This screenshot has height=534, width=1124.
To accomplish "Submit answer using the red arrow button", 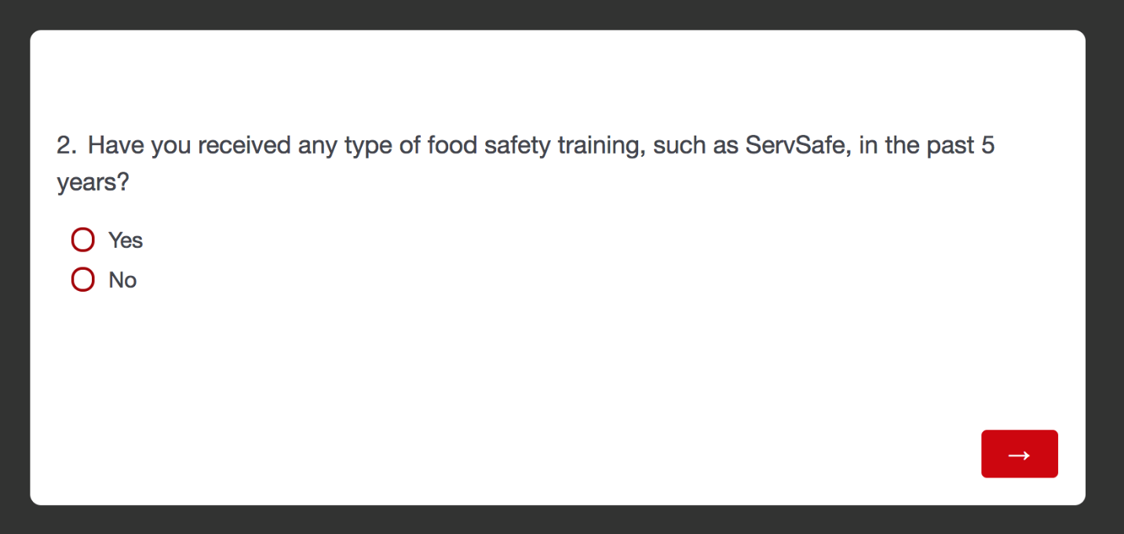I will [1019, 454].
